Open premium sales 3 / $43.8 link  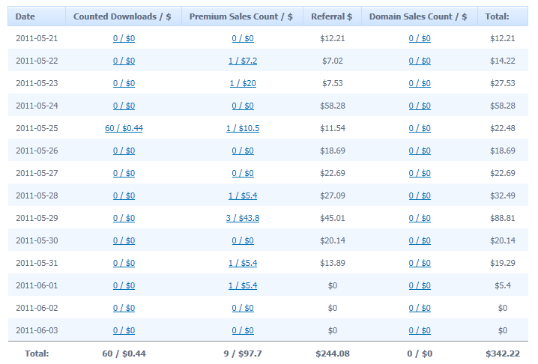tap(243, 218)
